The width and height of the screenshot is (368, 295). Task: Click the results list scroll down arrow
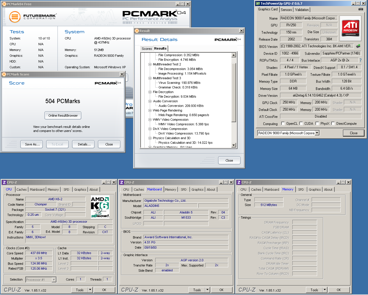(x=233, y=145)
